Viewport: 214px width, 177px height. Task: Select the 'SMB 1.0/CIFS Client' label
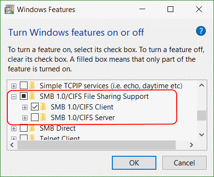pyautogui.click(x=82, y=107)
